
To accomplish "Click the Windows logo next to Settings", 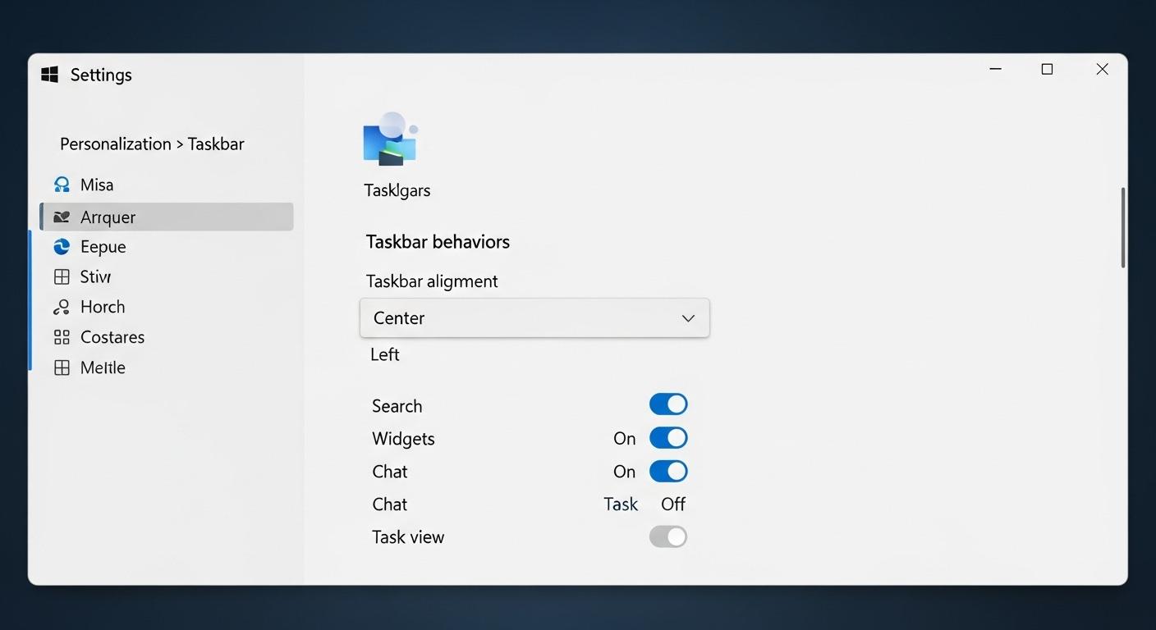I will click(49, 74).
